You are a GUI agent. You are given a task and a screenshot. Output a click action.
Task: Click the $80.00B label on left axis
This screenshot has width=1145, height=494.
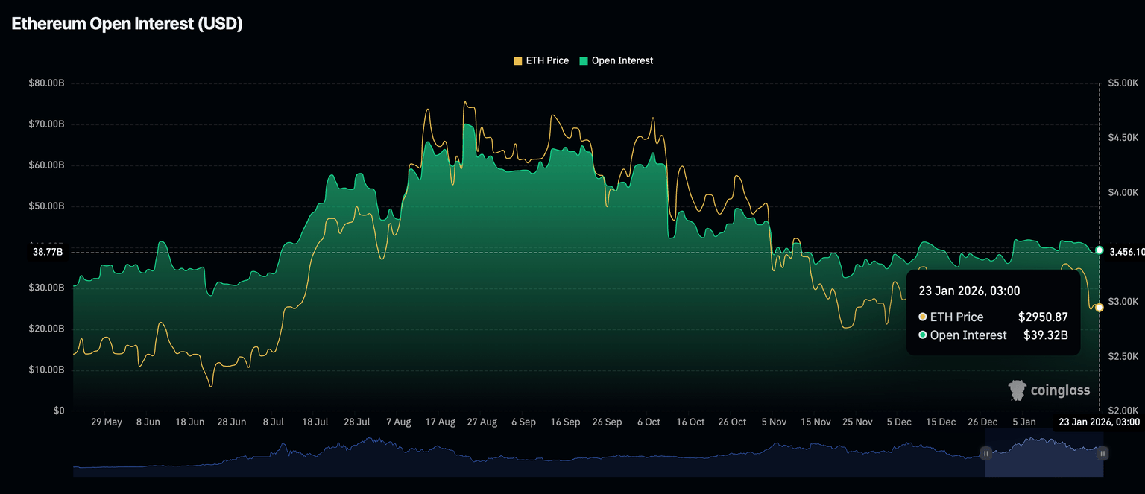point(46,83)
